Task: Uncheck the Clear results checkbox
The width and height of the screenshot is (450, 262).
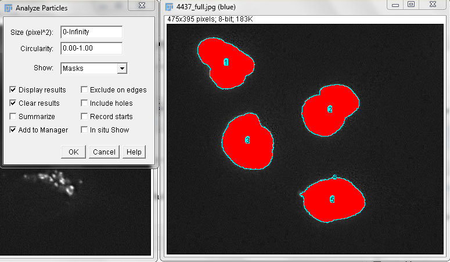Action: click(13, 103)
